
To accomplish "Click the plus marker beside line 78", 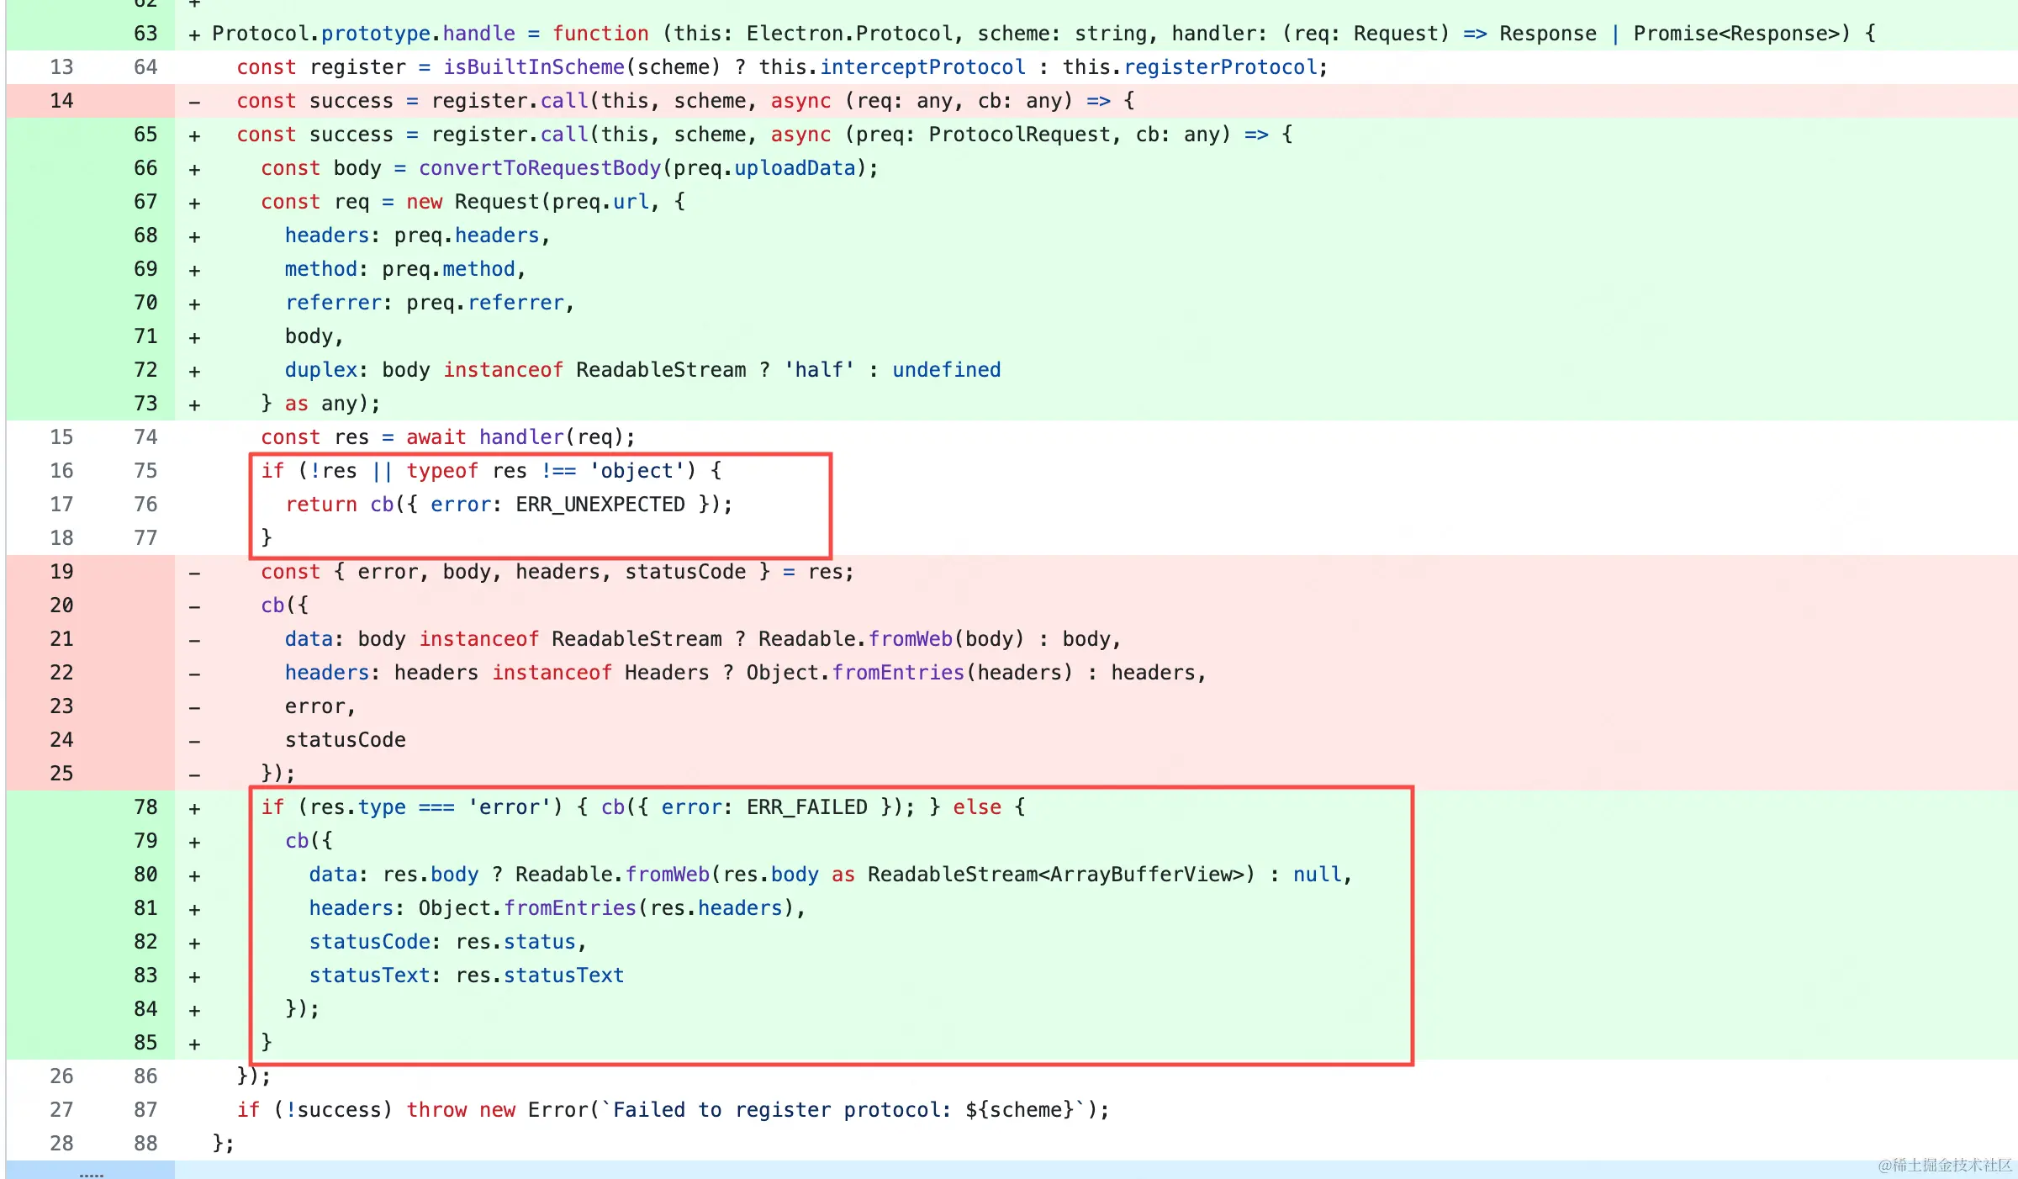I will click(x=194, y=808).
